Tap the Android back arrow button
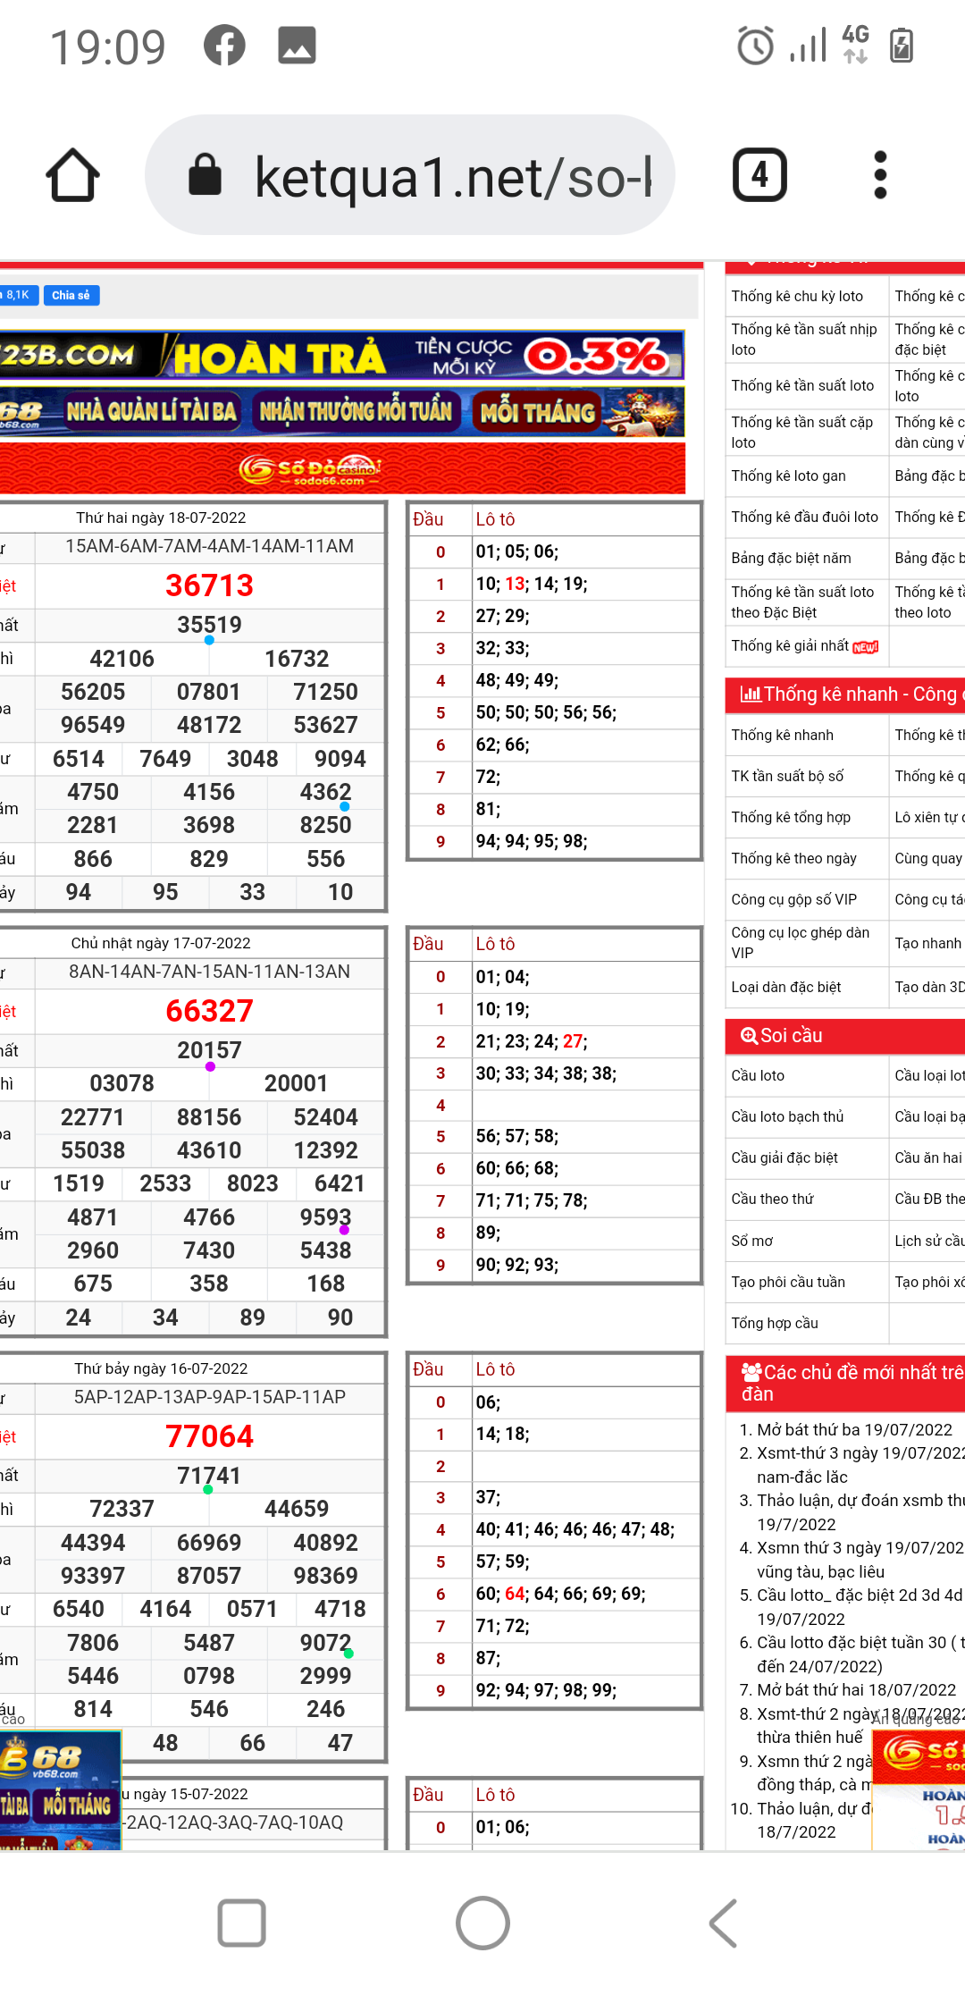Image resolution: width=965 pixels, height=1995 pixels. tap(723, 1923)
